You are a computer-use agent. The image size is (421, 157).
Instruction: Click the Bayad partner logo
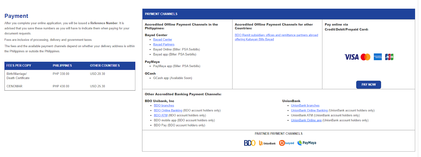287,143
